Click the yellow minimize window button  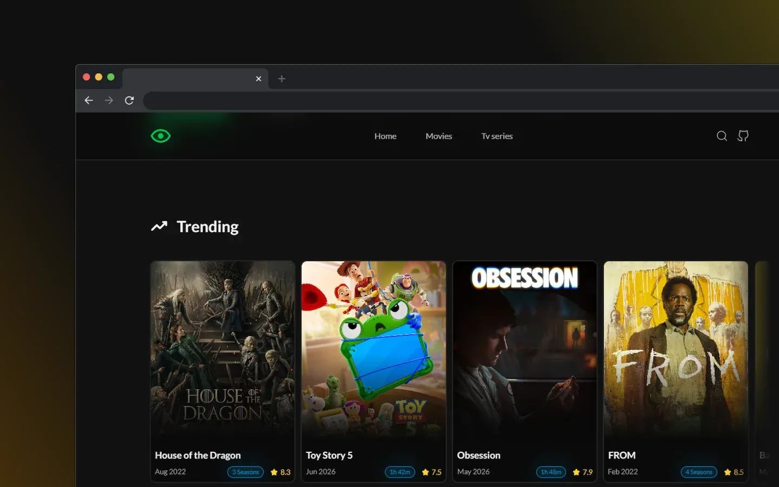[x=98, y=77]
